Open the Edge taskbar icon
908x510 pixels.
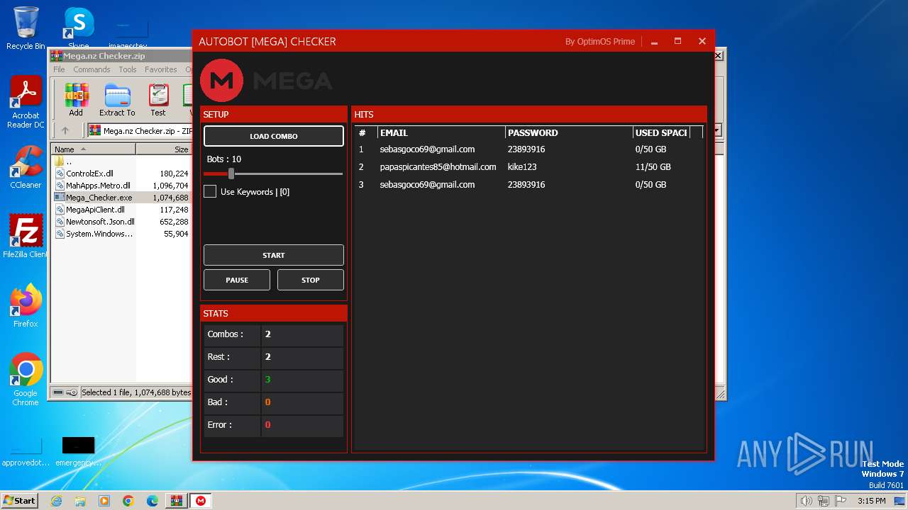tap(153, 501)
